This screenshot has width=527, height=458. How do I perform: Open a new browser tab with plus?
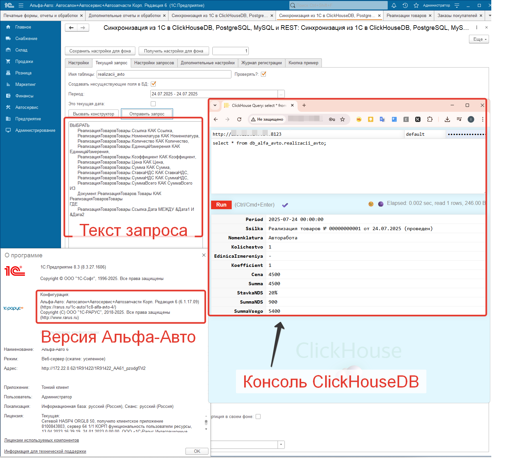pos(304,105)
